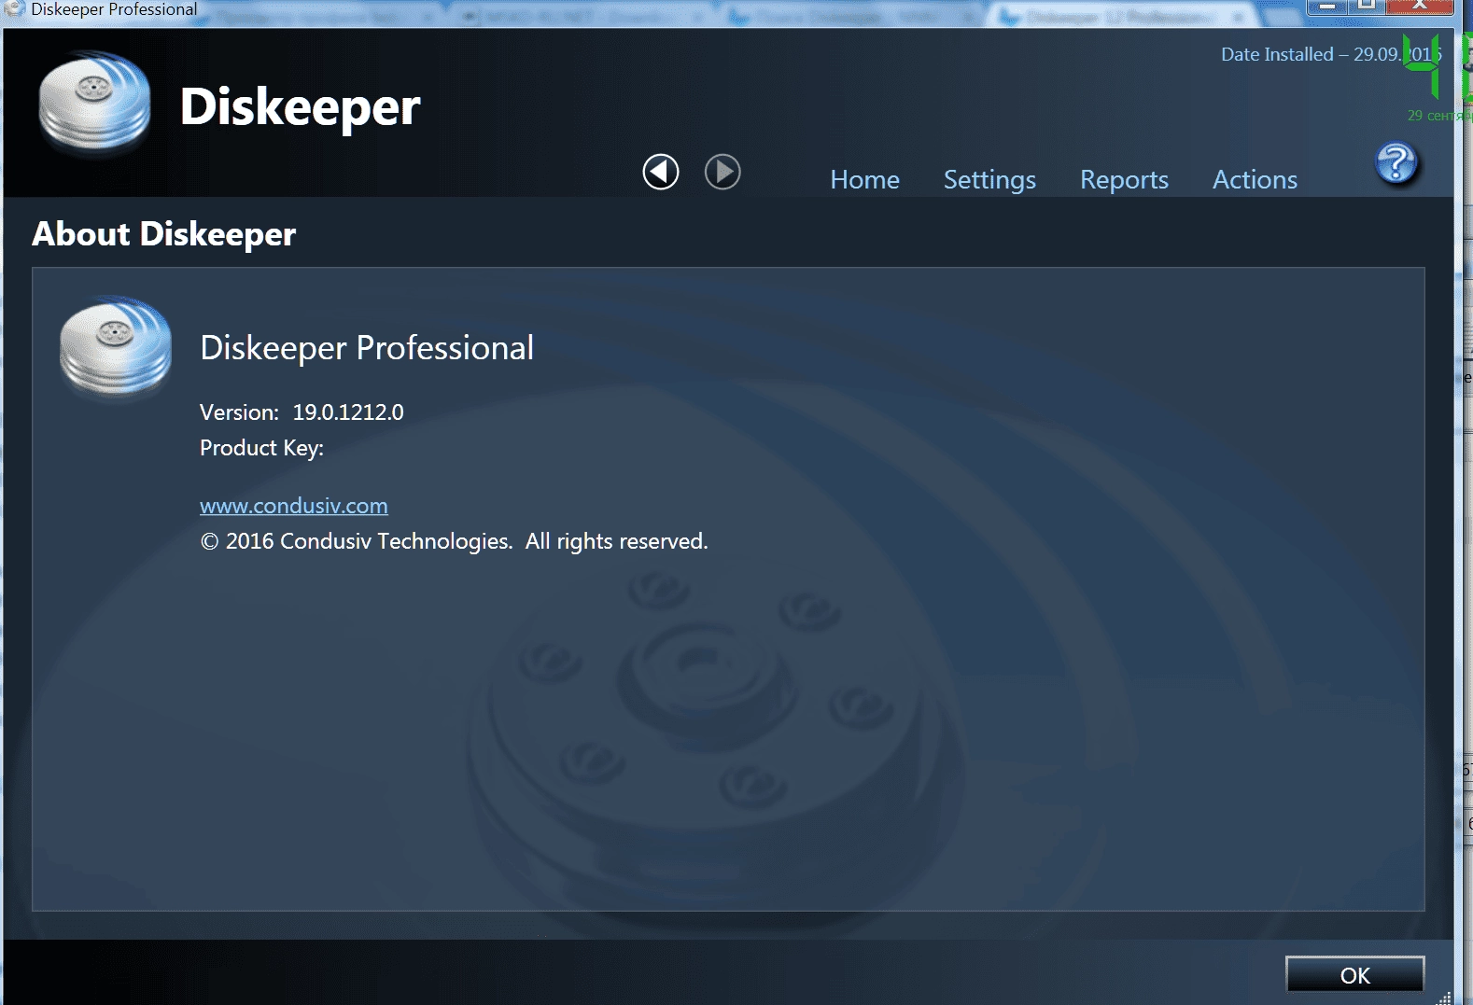
Task: Open the Actions menu
Action: [1255, 179]
